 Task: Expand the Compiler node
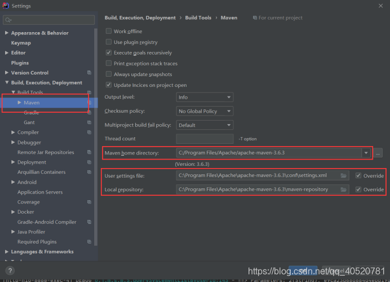[13, 132]
